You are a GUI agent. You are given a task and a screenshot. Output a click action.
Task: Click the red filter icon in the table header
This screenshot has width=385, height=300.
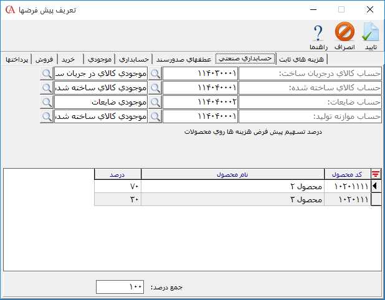tap(376, 174)
